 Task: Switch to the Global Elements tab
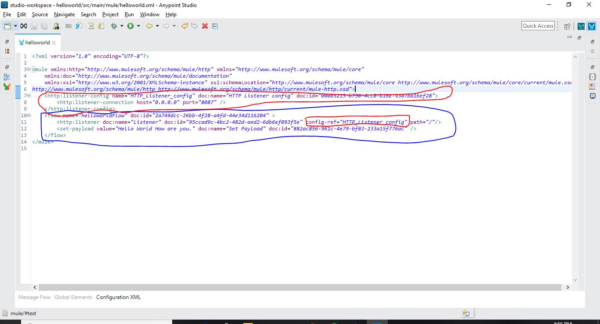tap(73, 297)
